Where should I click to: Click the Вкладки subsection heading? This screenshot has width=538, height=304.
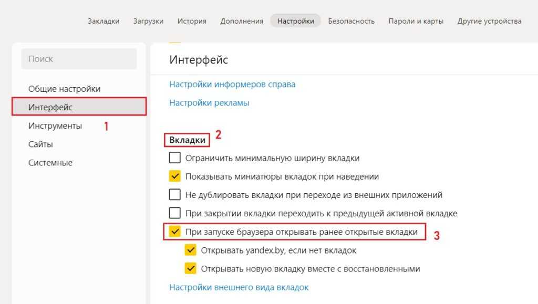[x=187, y=140]
